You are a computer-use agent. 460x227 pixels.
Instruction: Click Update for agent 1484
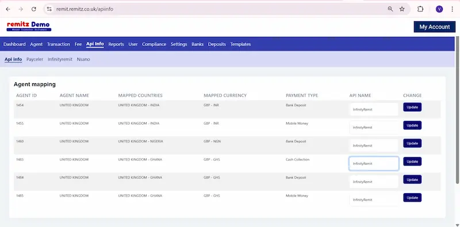[412, 179]
